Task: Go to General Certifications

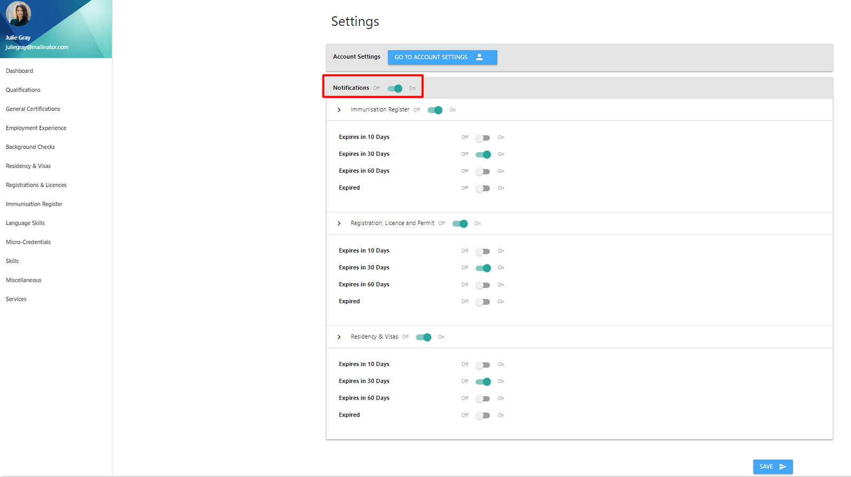Action: pos(33,109)
